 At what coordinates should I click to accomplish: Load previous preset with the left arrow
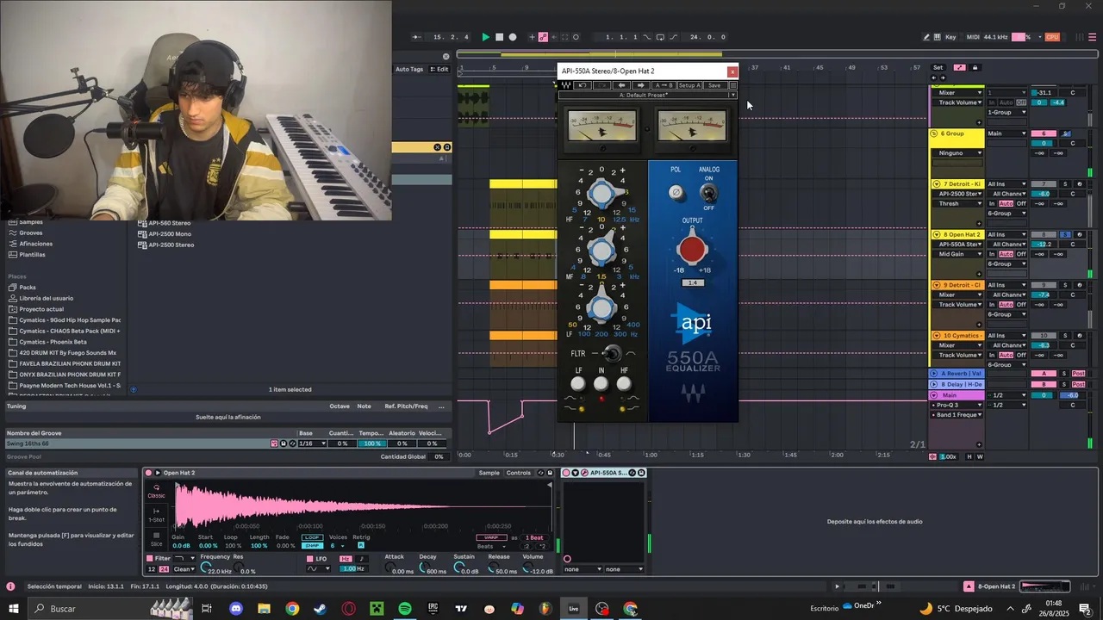click(622, 85)
